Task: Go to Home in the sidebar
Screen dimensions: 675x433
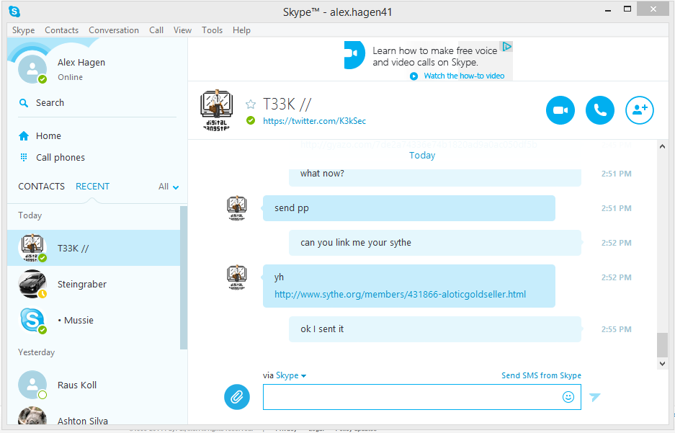Action: 48,136
